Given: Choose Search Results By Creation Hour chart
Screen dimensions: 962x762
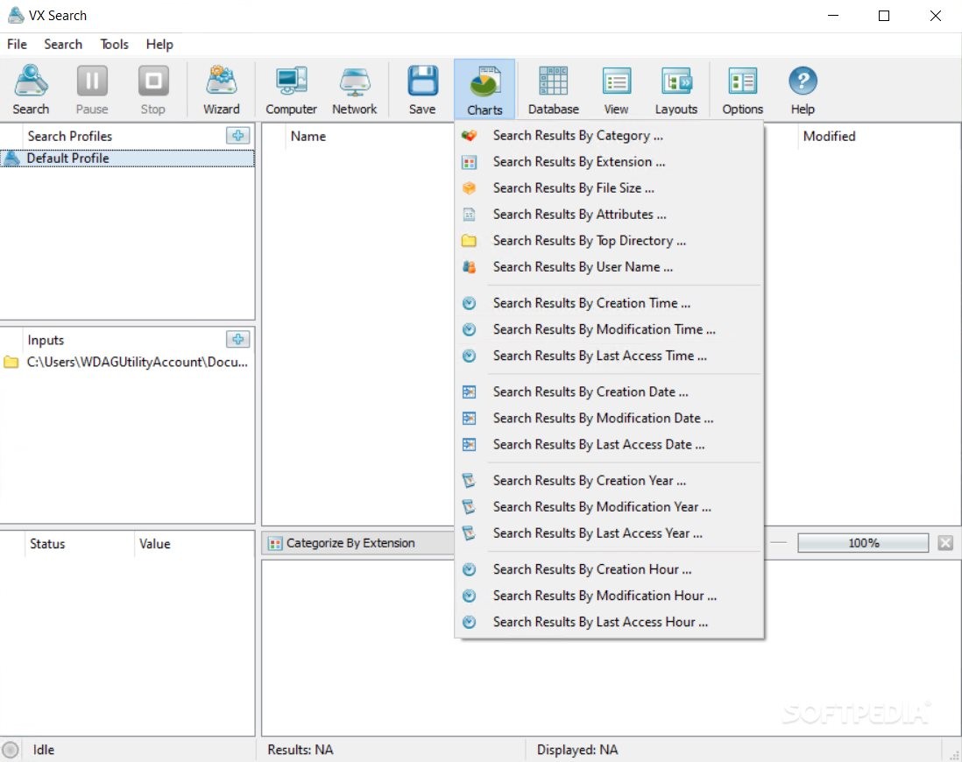Looking at the screenshot, I should [x=609, y=570].
